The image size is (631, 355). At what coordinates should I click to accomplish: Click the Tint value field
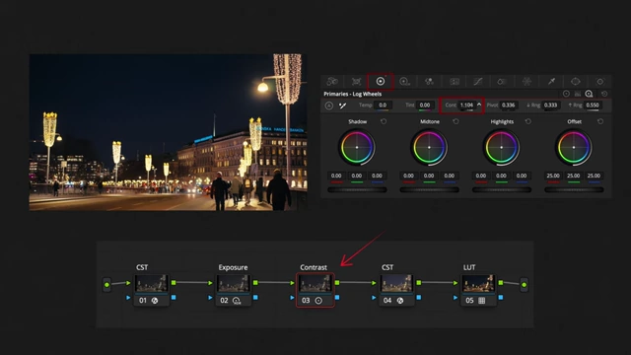[x=425, y=106]
